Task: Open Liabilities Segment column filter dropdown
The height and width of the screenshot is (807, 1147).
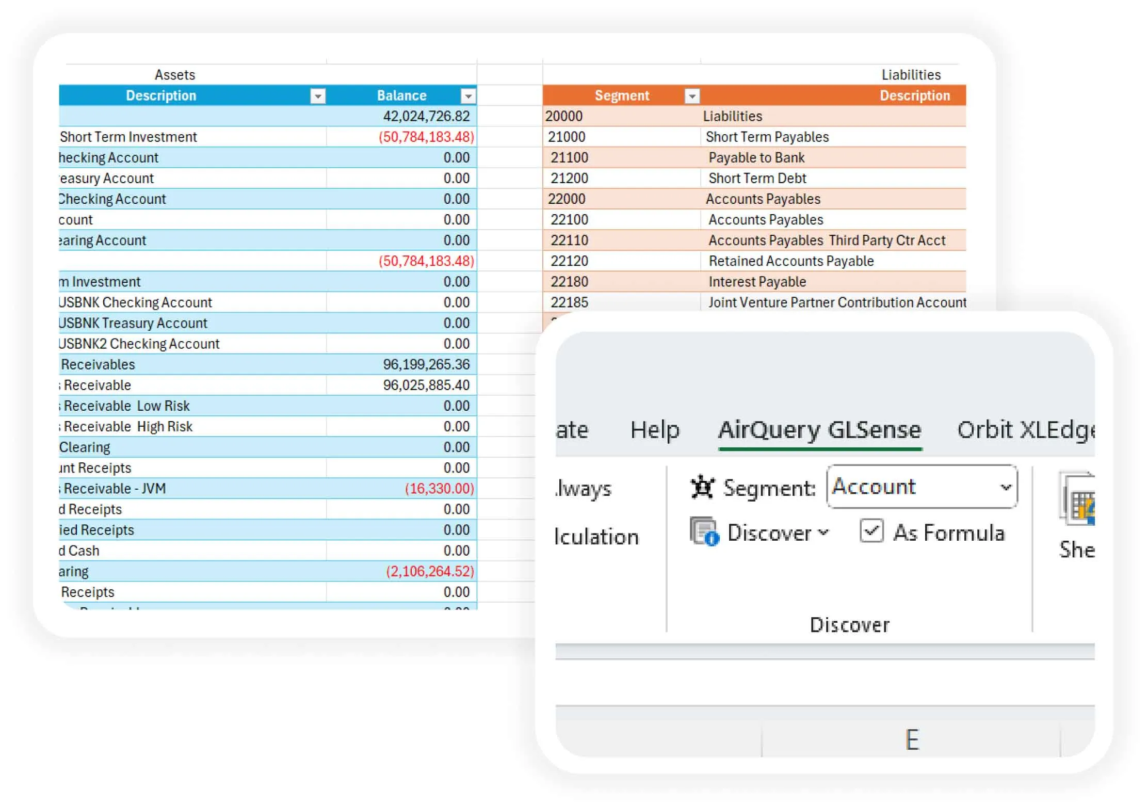Action: pyautogui.click(x=692, y=96)
